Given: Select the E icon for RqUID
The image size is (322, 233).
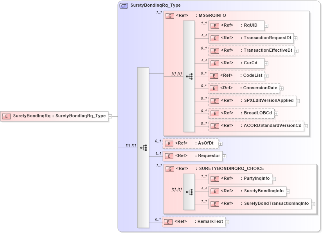Looking at the screenshot, I should click(214, 25).
